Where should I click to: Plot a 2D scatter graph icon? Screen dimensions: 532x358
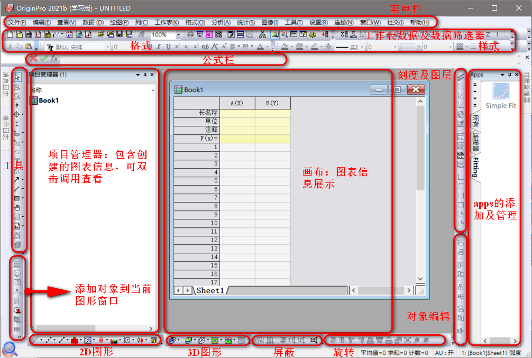coord(49,339)
